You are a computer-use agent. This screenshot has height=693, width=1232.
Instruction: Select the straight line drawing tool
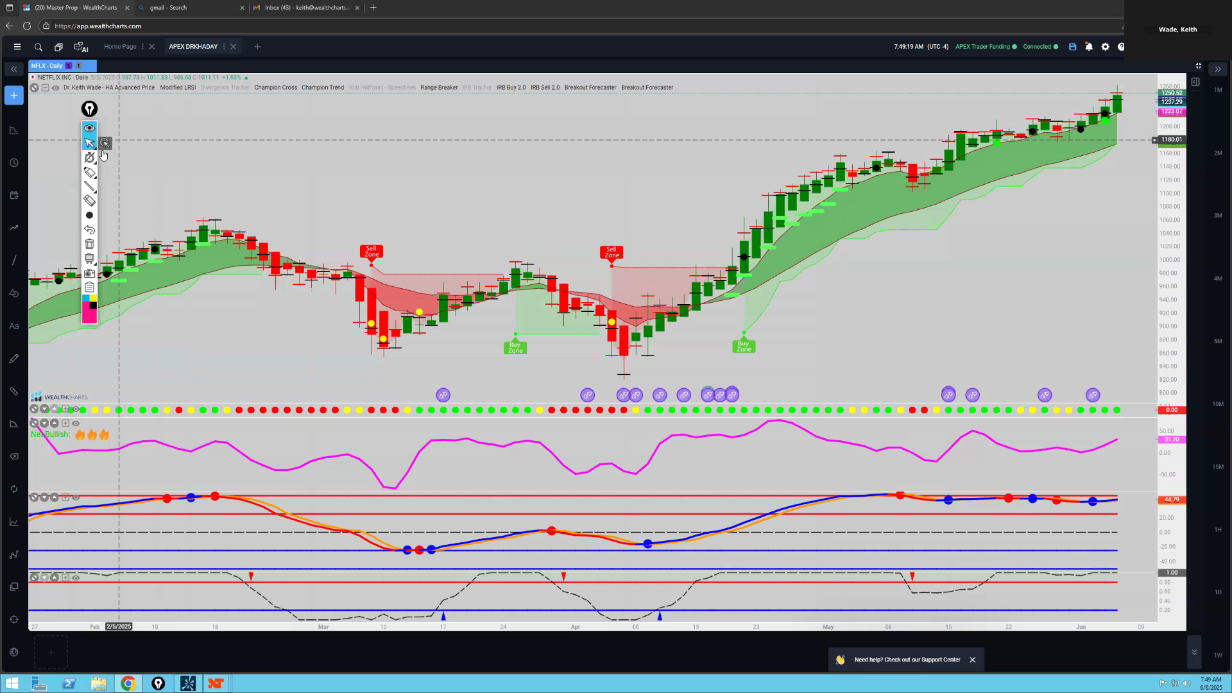coord(89,186)
